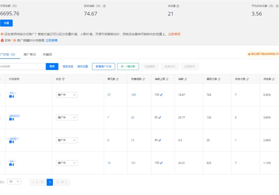Screen dimensions: 279x195
Task: Edit budget pencil in the 763 impressions row
Action: click(161, 95)
